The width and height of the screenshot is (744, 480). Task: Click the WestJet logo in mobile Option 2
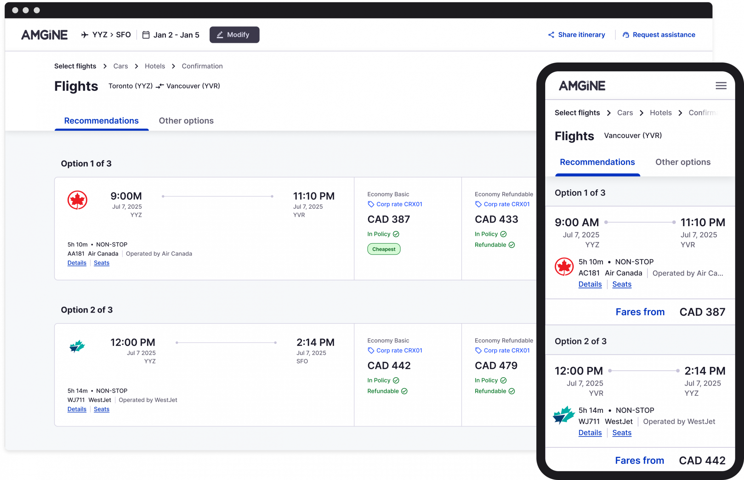coord(564,415)
